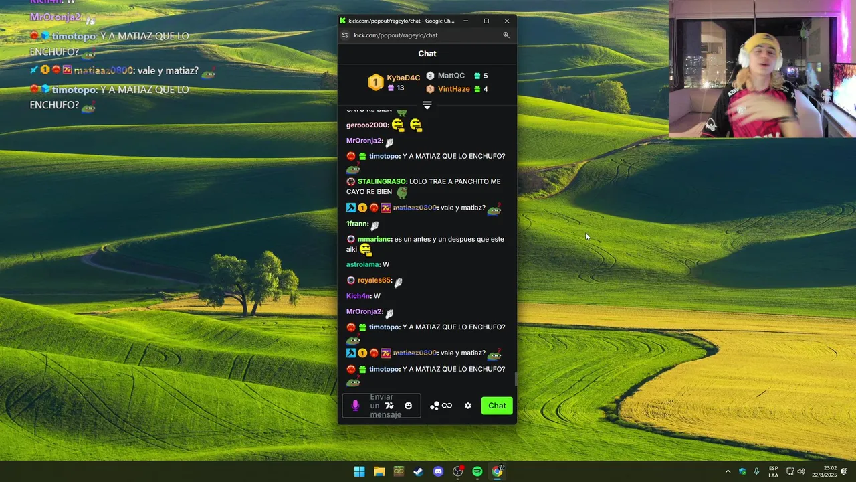Click username 1frann in chat

pos(357,224)
